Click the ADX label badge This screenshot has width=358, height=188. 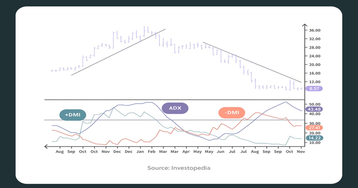pos(175,108)
